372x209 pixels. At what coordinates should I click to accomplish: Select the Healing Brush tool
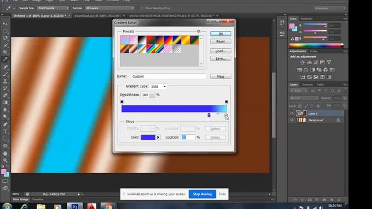[5, 67]
